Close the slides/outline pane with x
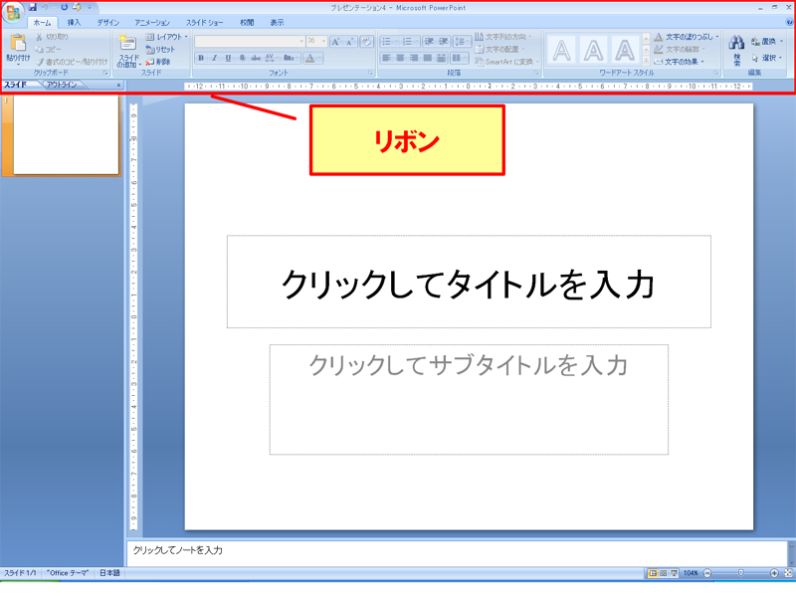796x597 pixels. pyautogui.click(x=118, y=85)
